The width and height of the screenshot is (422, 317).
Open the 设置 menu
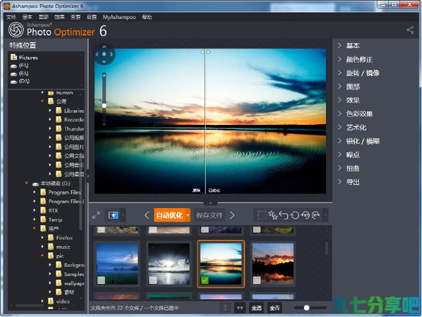click(x=92, y=17)
